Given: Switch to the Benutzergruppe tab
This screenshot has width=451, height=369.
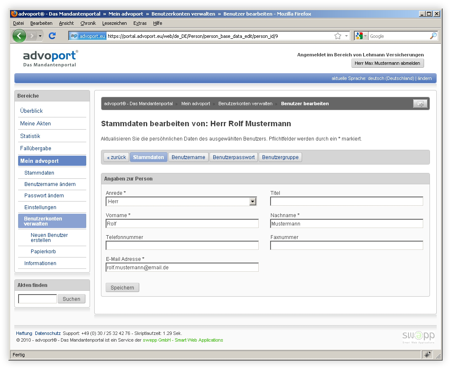Looking at the screenshot, I should point(280,157).
